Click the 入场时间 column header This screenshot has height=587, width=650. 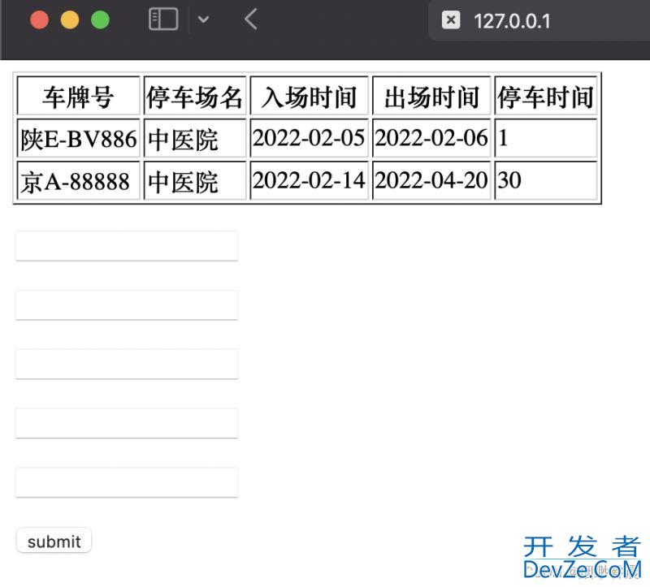pos(310,96)
